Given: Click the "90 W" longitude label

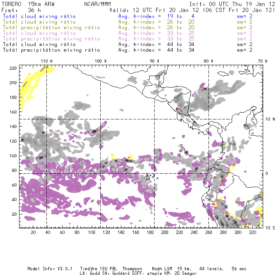Looking at the screenshot, I should [x=155, y=61].
